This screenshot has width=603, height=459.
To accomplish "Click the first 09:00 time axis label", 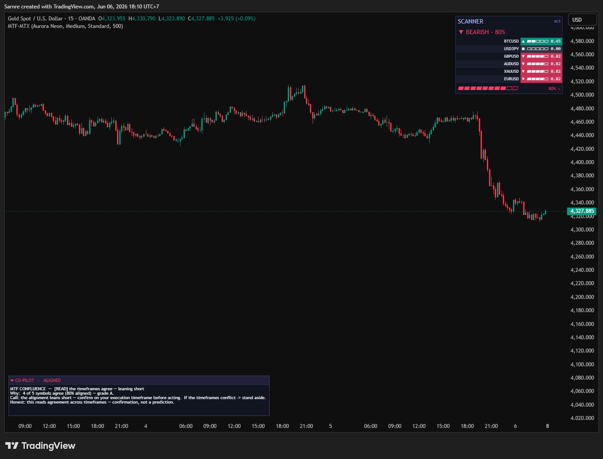I will 25,426.
